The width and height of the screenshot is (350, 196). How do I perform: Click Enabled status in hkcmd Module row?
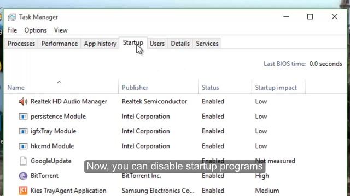[x=213, y=146]
